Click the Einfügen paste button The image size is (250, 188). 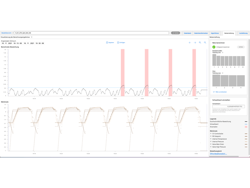pyautogui.click(x=121, y=43)
